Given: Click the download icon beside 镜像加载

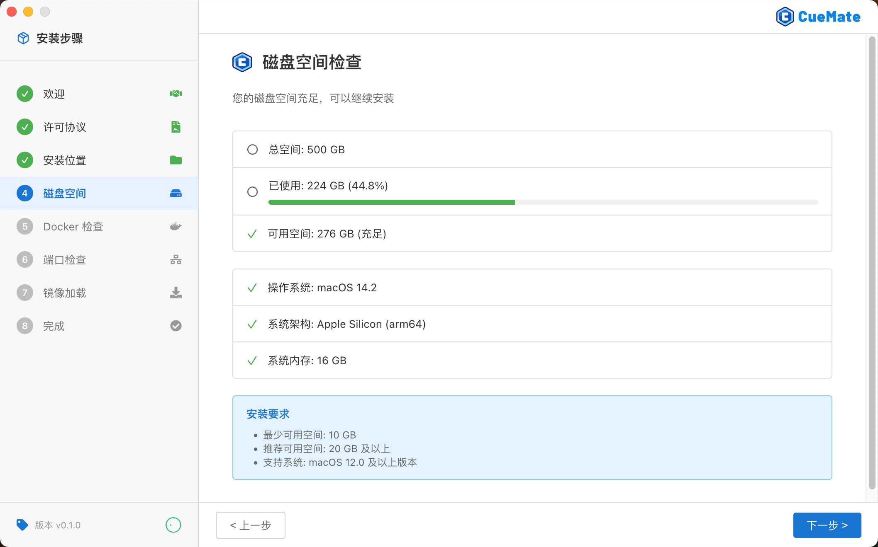Looking at the screenshot, I should [x=176, y=293].
